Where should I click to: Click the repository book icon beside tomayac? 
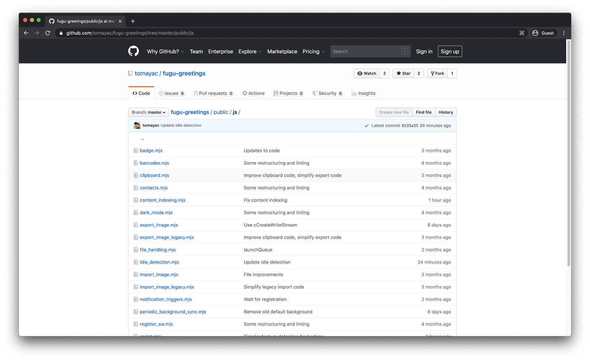click(x=130, y=73)
